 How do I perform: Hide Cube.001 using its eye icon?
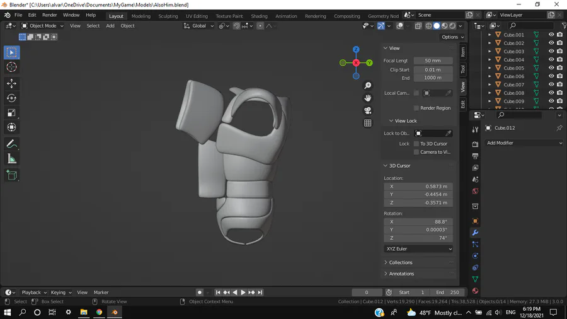[x=551, y=35]
